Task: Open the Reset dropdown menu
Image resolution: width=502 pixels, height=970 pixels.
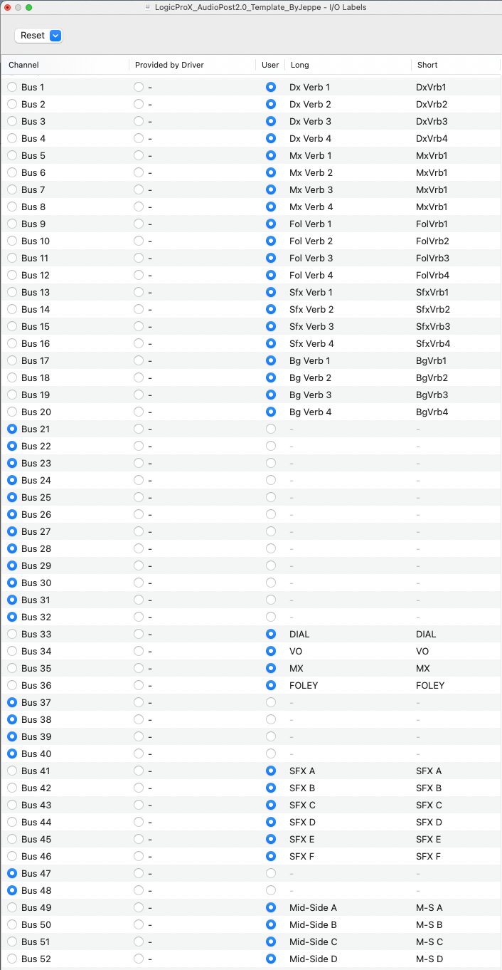Action: coord(39,36)
